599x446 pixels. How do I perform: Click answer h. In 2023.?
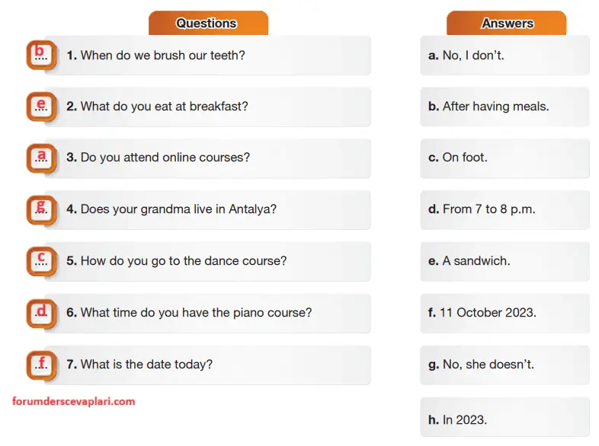click(x=505, y=419)
